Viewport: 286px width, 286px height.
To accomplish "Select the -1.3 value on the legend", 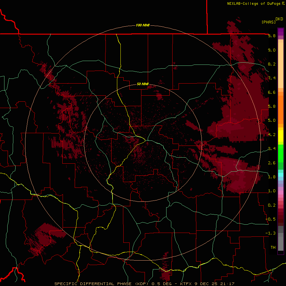I will pos(270,233).
